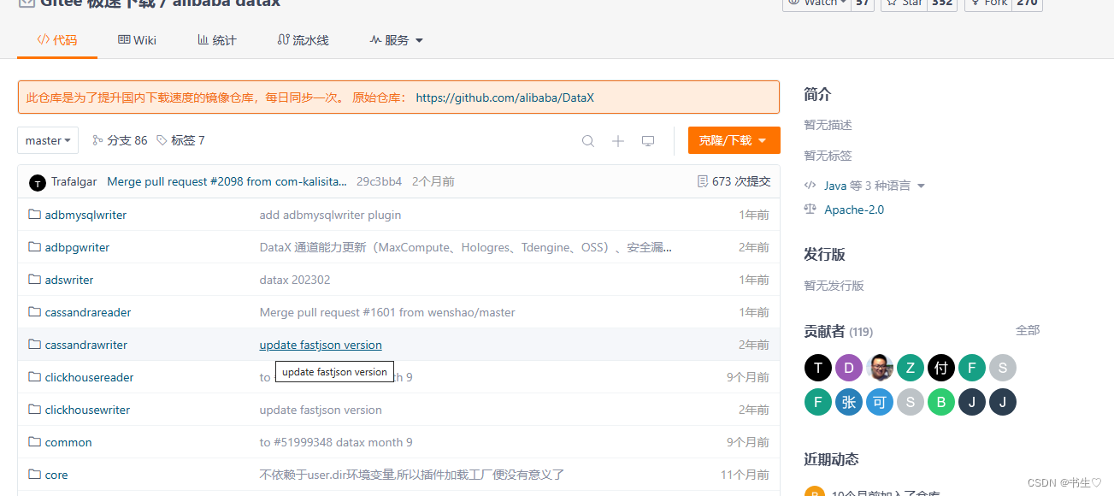Open the original GitHub DataX repository link
The width and height of the screenshot is (1114, 496).
tap(504, 97)
